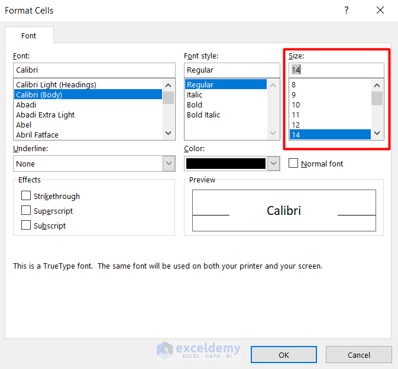Open the Underline dropdown

click(169, 164)
